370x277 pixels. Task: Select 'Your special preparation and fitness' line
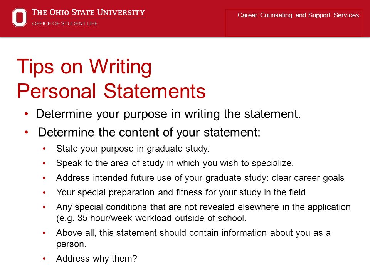182,192
